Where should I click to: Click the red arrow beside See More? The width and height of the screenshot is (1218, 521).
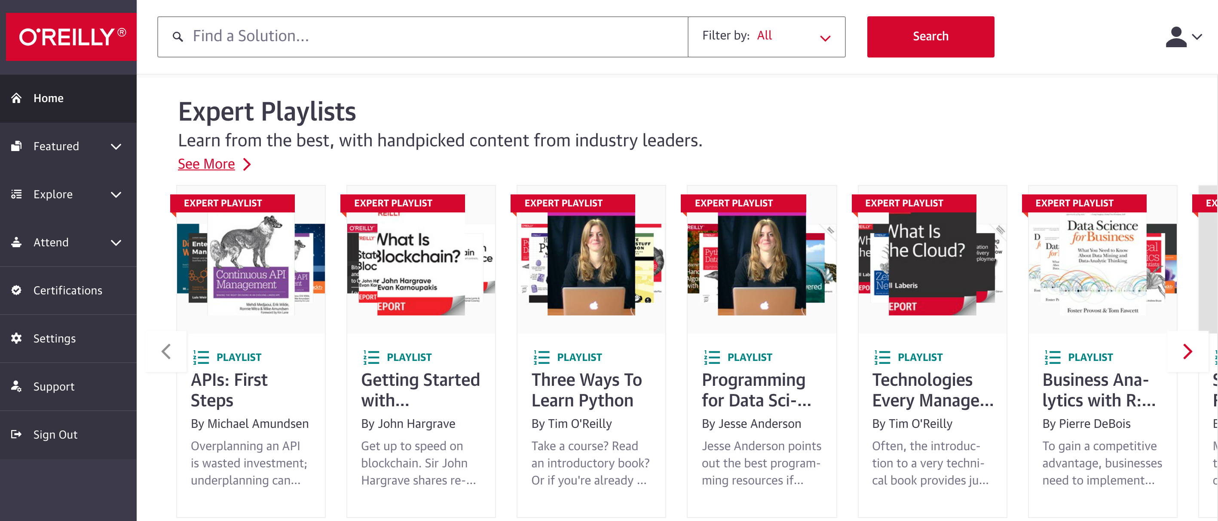pyautogui.click(x=247, y=164)
